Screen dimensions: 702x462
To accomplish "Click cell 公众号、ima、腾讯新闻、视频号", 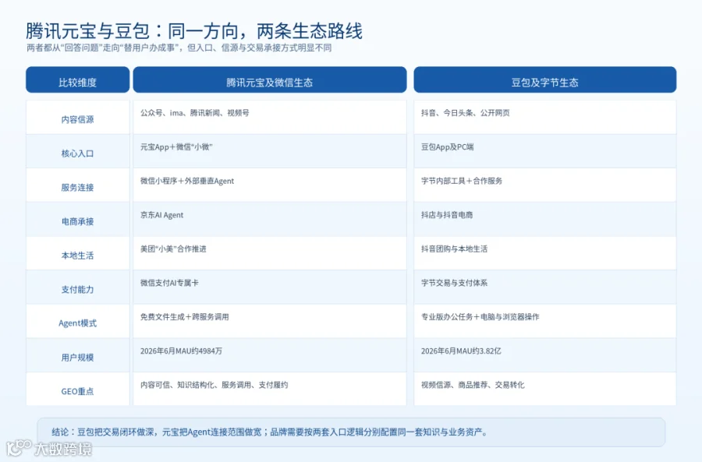I will click(x=270, y=117).
